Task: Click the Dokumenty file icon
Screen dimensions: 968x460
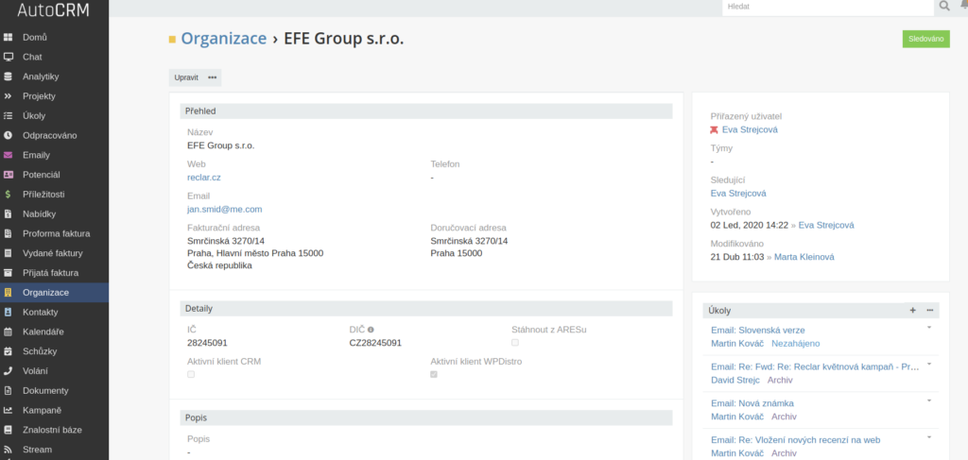Action: (8, 390)
